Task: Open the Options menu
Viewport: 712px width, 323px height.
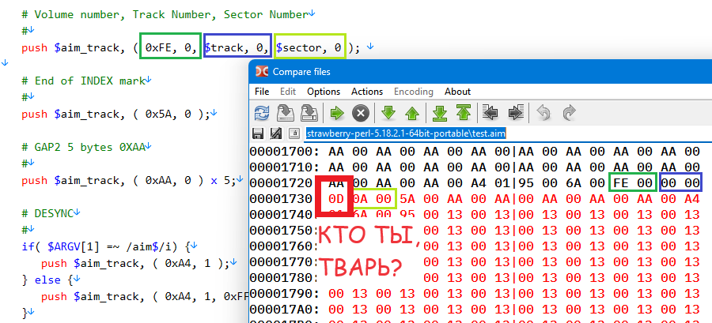Action: (x=324, y=92)
